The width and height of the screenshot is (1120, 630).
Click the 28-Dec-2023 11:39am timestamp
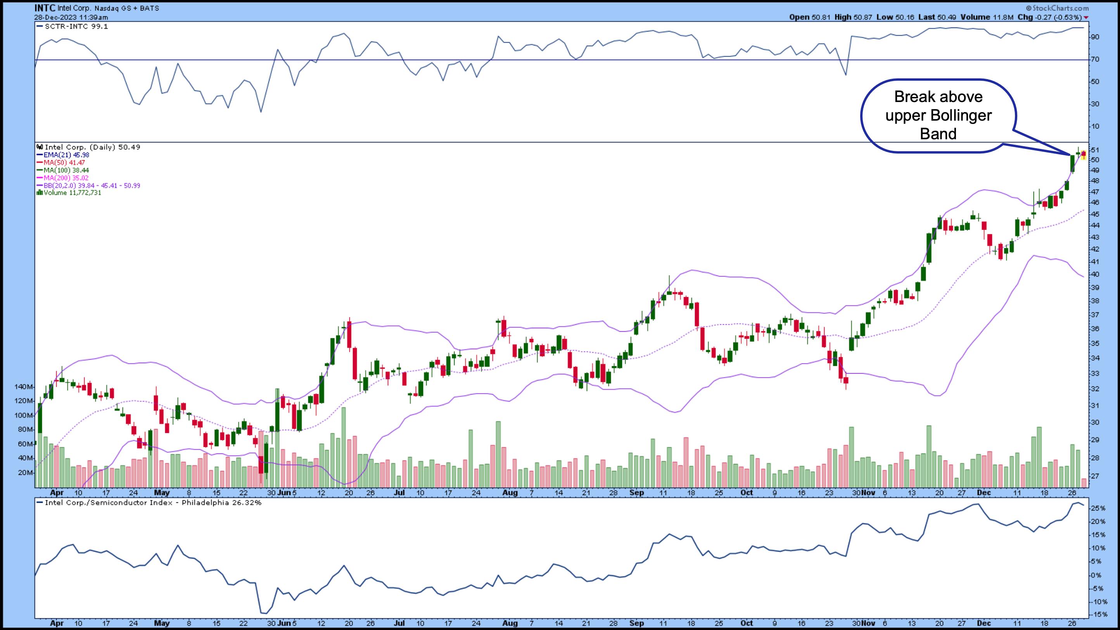[x=71, y=17]
